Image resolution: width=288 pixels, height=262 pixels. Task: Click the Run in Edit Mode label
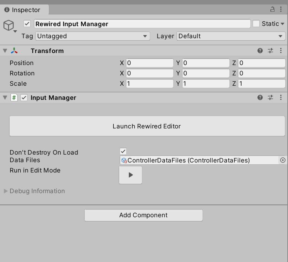(x=35, y=170)
